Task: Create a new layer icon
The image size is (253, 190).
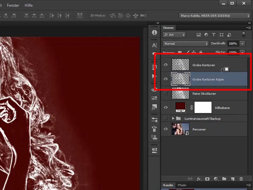Action: tap(232, 179)
